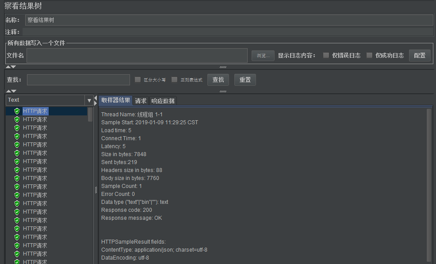Click into the 查找 search input
This screenshot has width=436, height=264.
(78, 80)
